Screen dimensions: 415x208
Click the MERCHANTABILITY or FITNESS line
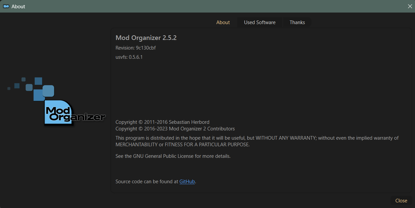[x=182, y=145]
